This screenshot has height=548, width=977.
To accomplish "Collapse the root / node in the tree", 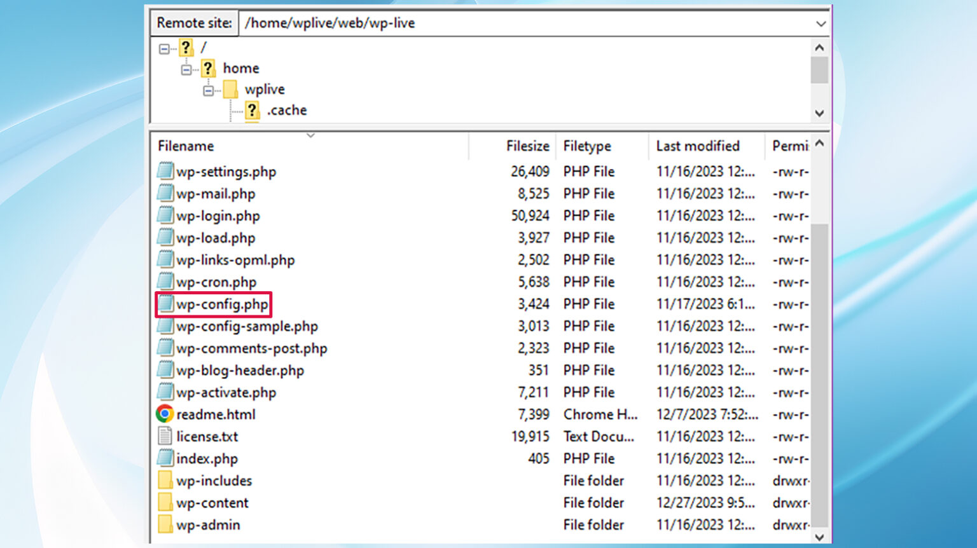I will [x=163, y=48].
